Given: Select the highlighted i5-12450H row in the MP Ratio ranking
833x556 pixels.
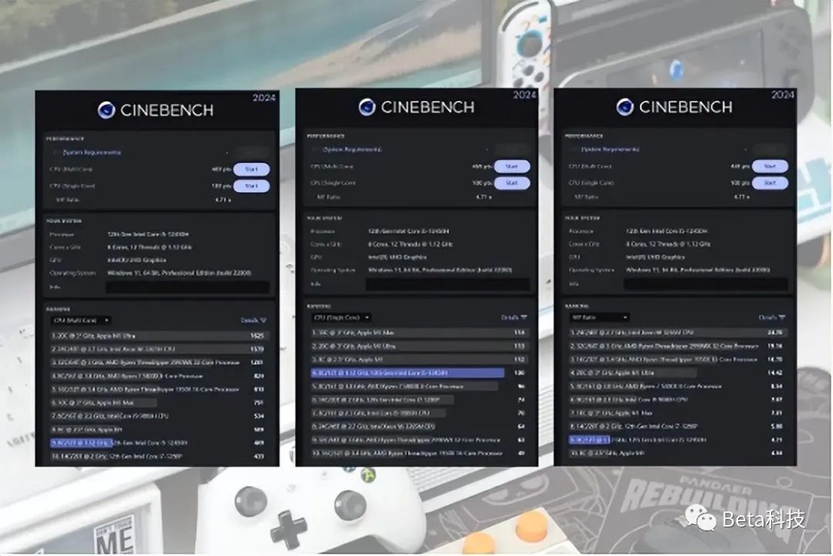Looking at the screenshot, I should pyautogui.click(x=677, y=440).
